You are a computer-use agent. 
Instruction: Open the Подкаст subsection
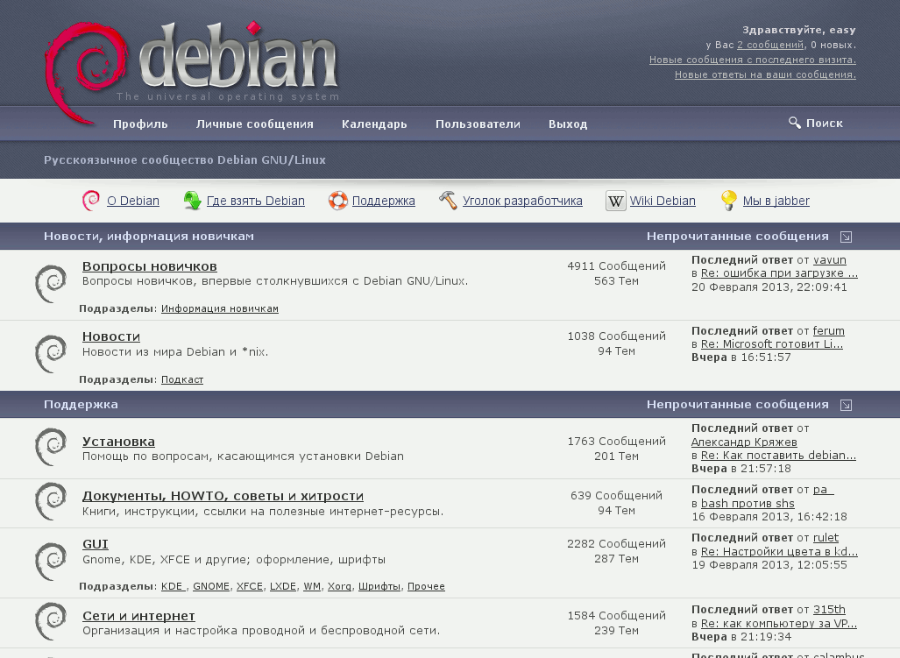(x=182, y=379)
